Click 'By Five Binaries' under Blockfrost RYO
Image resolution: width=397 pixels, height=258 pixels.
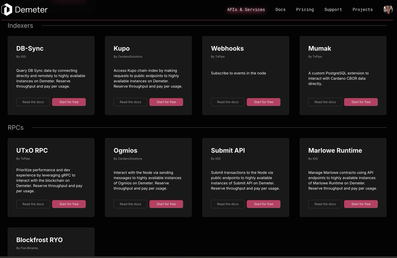click(27, 248)
